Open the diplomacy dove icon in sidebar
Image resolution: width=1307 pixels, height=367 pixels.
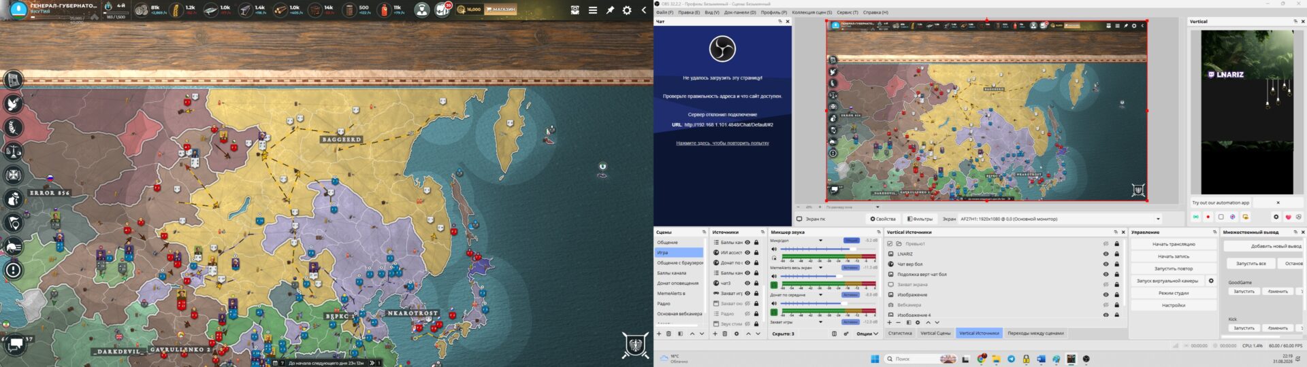[x=13, y=103]
